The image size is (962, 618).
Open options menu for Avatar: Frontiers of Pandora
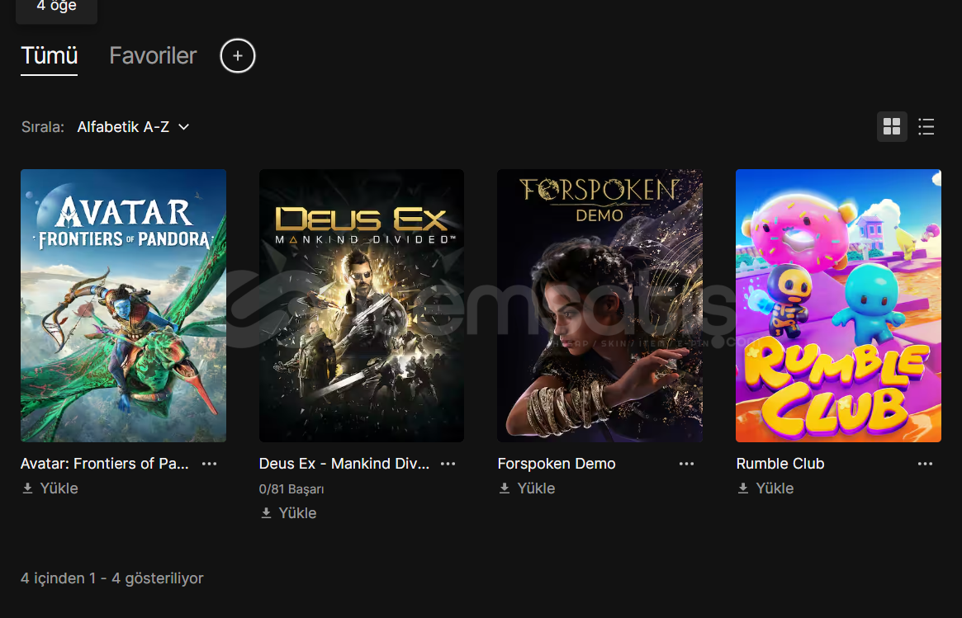point(209,464)
